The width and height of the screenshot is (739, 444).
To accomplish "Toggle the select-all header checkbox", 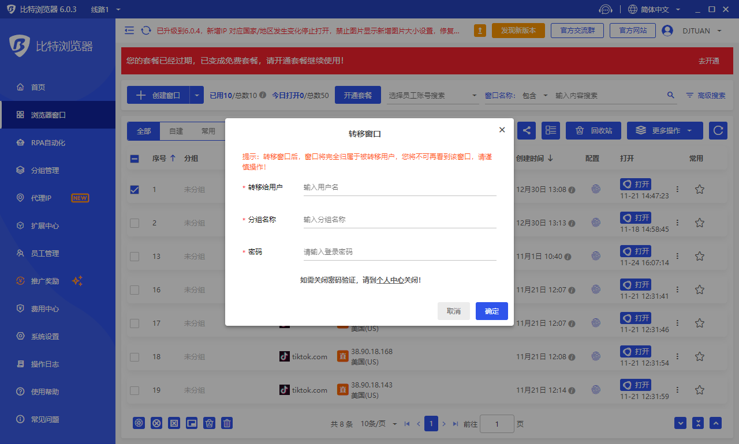I will click(x=135, y=159).
